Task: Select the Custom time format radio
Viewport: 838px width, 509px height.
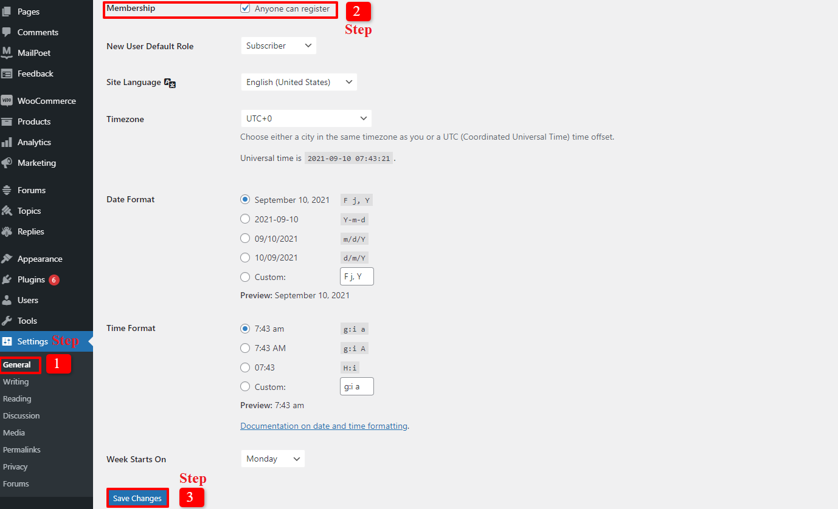Action: pos(245,386)
